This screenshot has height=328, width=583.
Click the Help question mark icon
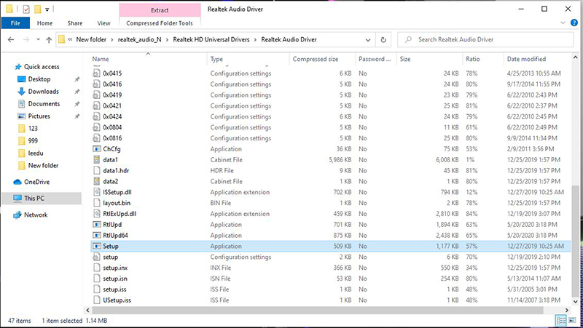point(574,23)
